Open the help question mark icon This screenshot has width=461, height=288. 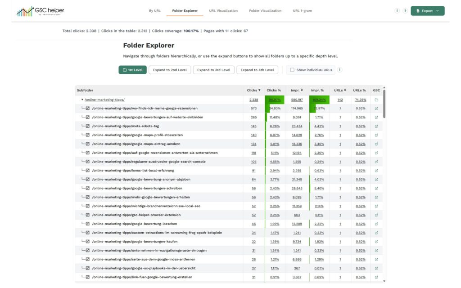pos(405,11)
